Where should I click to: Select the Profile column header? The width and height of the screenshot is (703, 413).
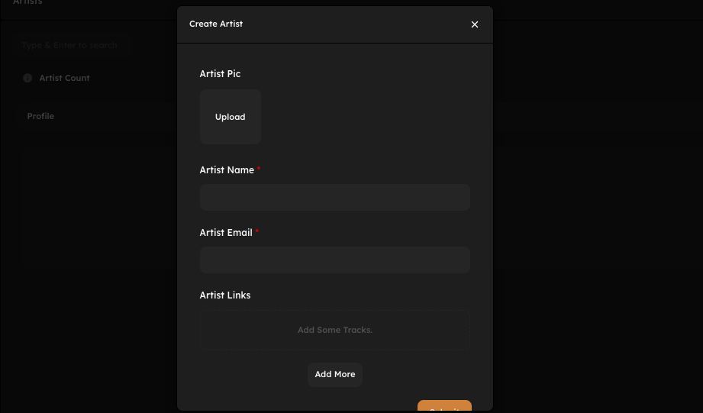40,116
